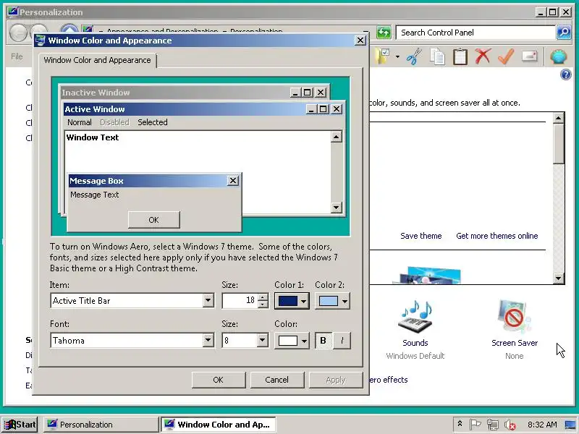
Task: Open the Color 1 dropdown arrow
Action: (303, 301)
